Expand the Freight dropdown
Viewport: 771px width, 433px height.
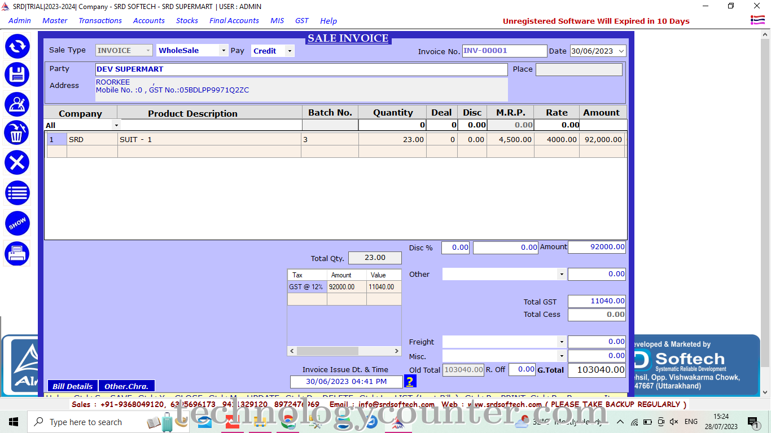pos(561,342)
